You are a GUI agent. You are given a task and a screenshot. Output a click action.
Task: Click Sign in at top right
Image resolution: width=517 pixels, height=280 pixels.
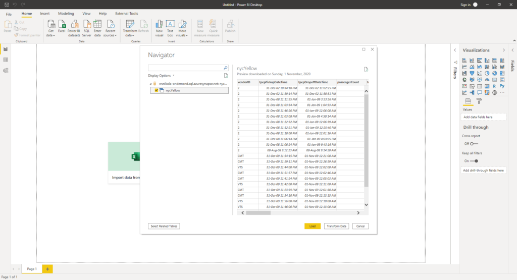point(465,5)
